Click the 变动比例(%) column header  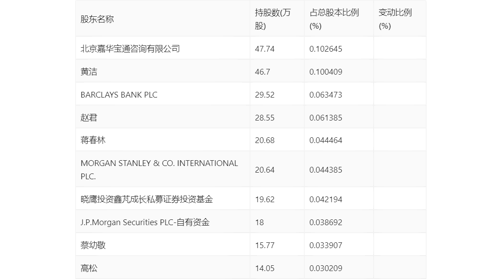395,19
